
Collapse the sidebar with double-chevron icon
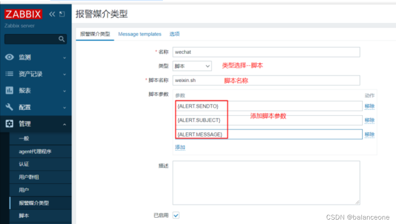(x=52, y=14)
